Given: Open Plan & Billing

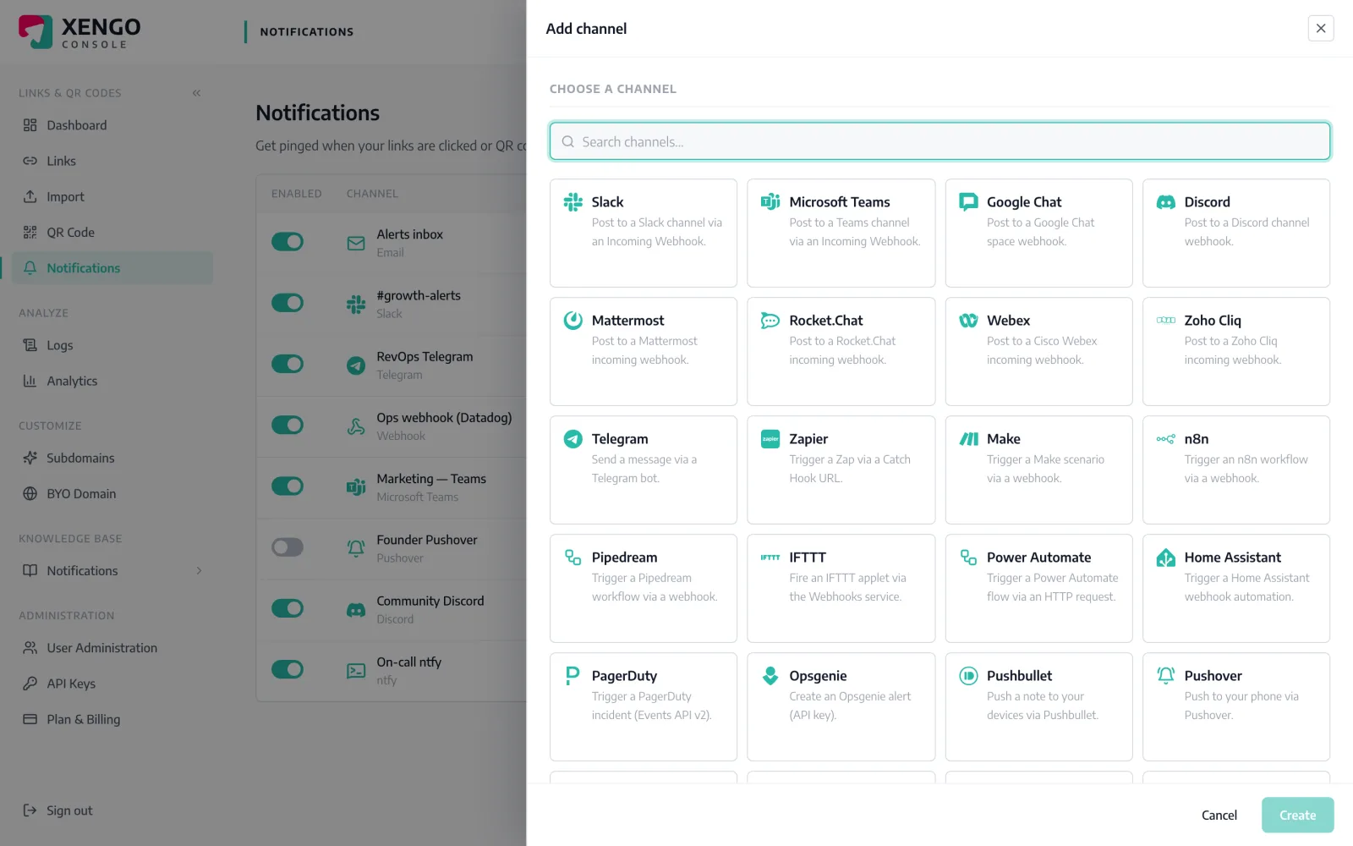Looking at the screenshot, I should 112,719.
